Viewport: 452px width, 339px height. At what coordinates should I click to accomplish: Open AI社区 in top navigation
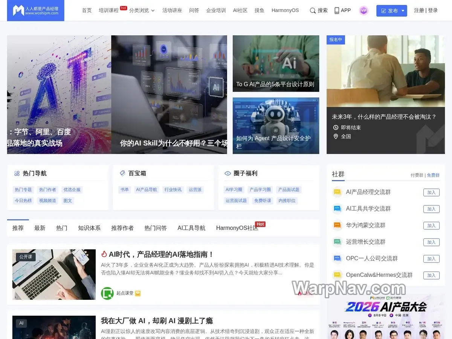pos(240,11)
